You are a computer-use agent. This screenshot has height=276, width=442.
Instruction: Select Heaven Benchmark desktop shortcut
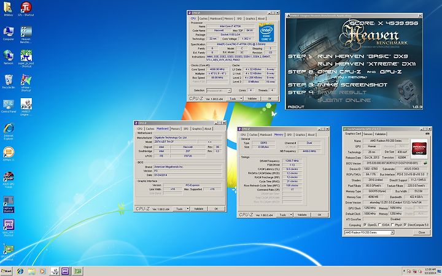pos(26,34)
